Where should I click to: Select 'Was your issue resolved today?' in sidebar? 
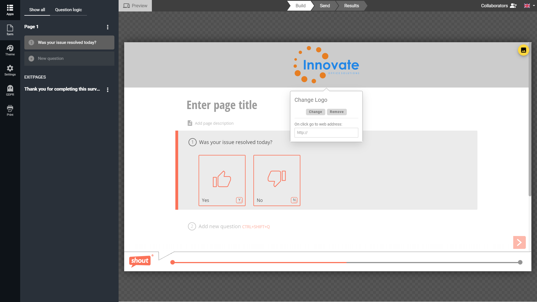[x=69, y=43]
